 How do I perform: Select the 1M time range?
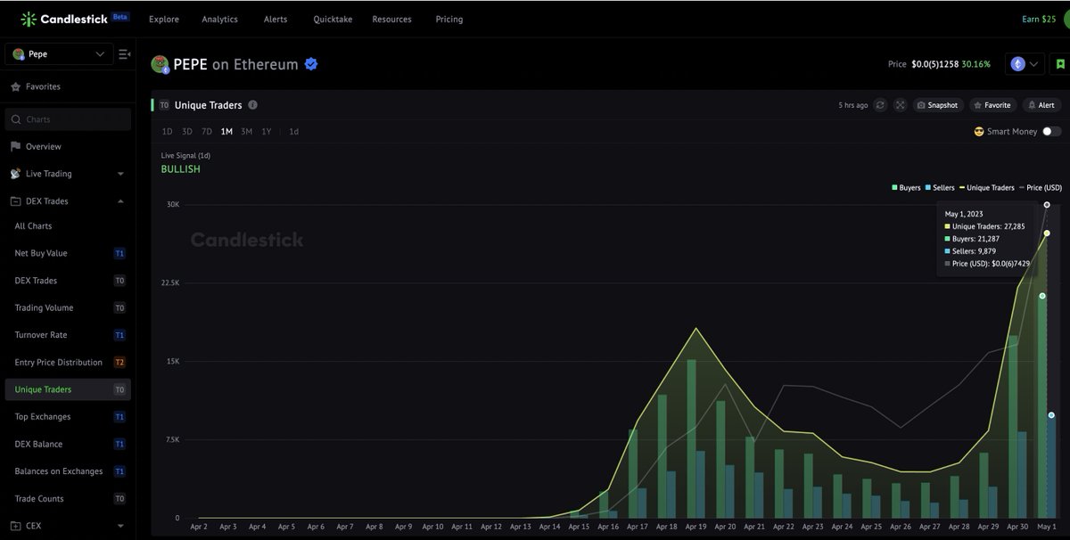click(x=226, y=132)
